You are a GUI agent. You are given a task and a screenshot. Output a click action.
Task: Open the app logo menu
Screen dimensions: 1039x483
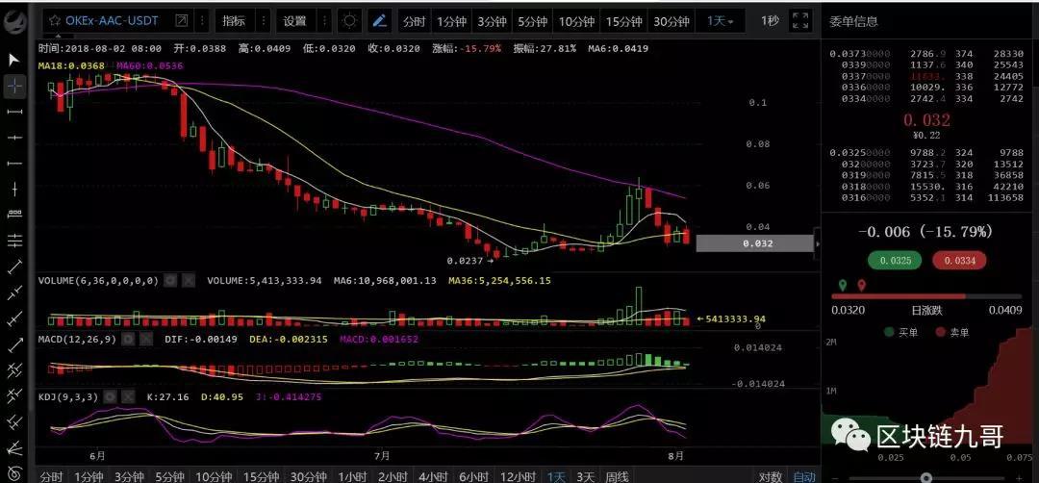click(x=14, y=22)
